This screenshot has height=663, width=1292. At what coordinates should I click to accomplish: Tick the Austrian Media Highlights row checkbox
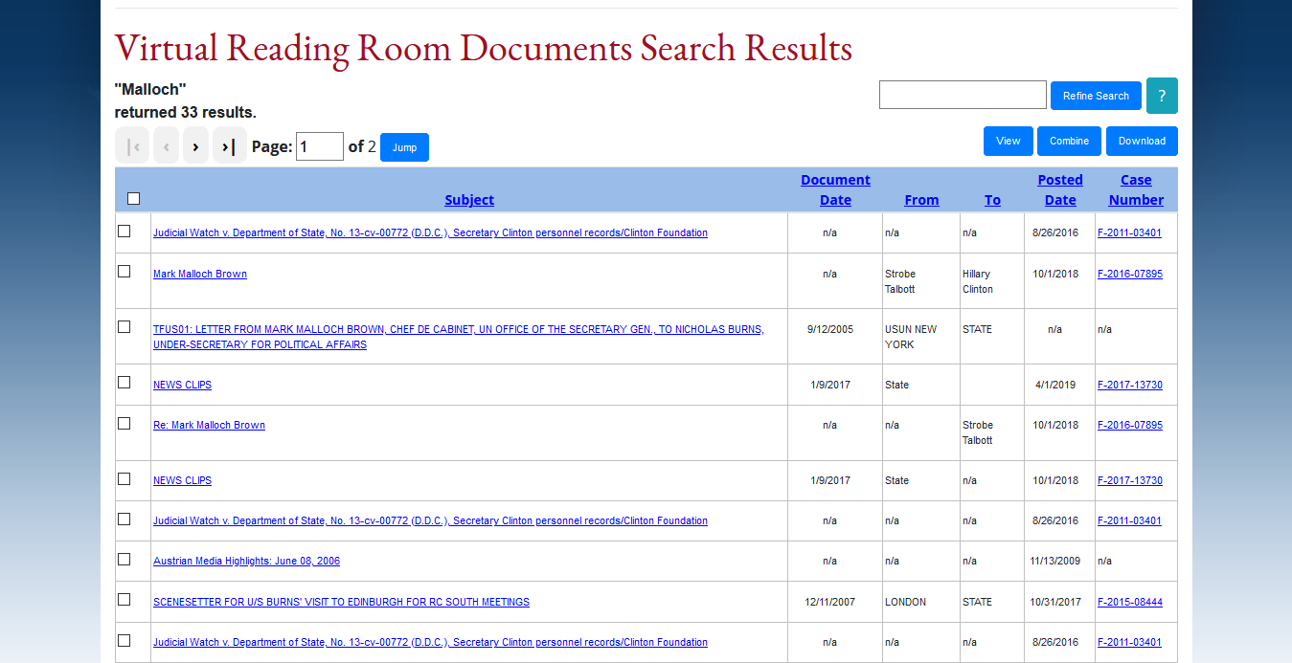pyautogui.click(x=124, y=559)
